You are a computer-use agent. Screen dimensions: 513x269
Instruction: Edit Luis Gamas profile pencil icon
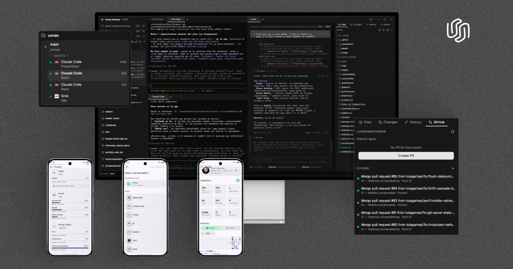[236, 170]
